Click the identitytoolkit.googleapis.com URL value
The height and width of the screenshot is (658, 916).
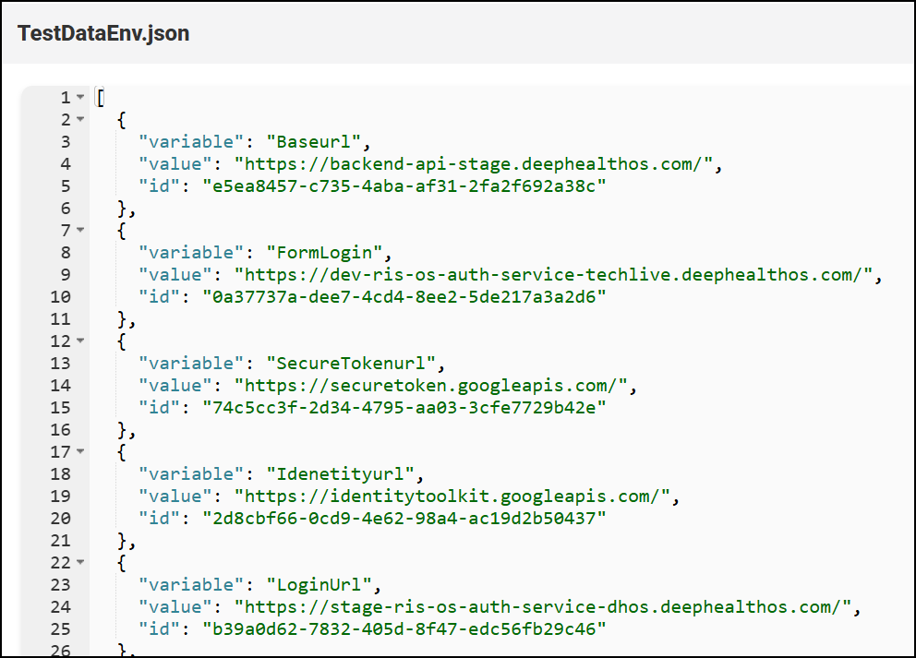[x=452, y=496]
